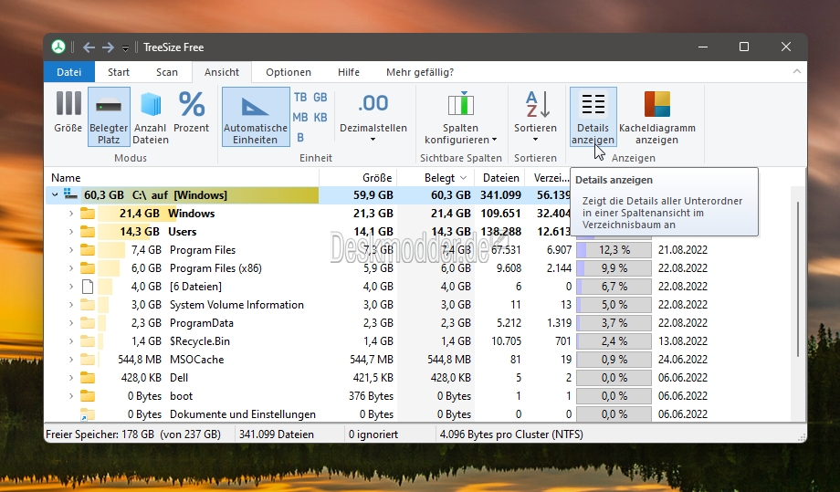Image resolution: width=840 pixels, height=492 pixels.
Task: Select the Dell folder icon
Action: coord(88,378)
